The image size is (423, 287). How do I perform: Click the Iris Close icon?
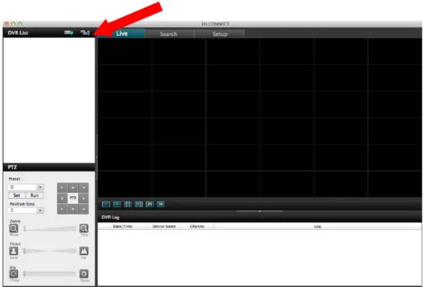14,274
